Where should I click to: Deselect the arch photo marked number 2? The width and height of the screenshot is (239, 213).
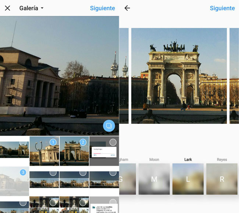coord(83,142)
